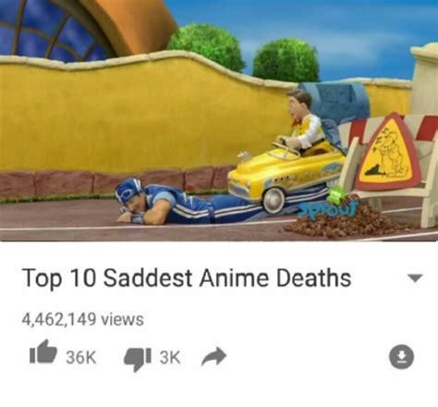438x407 pixels.
Task: Click the pile of dirt on road
Action: [345, 222]
